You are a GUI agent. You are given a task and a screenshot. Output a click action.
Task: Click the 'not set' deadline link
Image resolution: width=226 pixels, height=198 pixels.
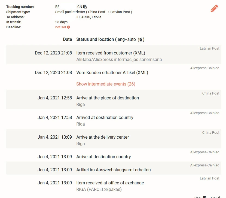tap(60, 27)
